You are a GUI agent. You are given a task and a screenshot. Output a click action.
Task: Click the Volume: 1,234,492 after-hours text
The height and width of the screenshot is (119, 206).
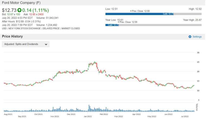(x=47, y=25)
